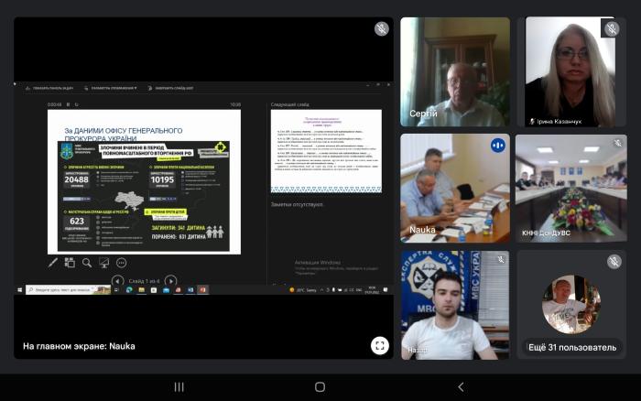Open the display settings dropdown in presenter view
This screenshot has width=641, height=401.
(x=112, y=88)
